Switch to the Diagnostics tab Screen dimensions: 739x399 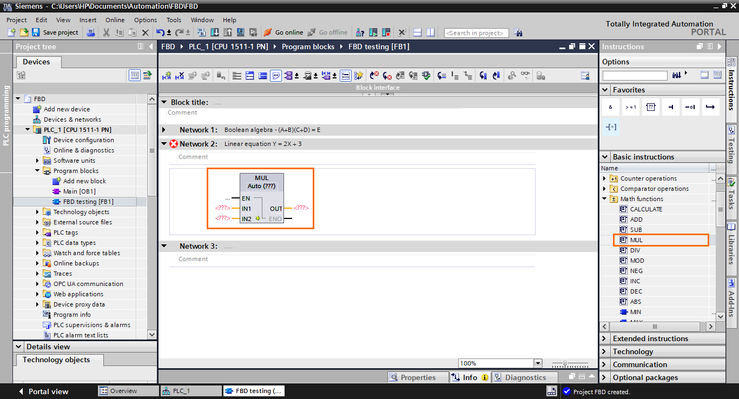coord(525,377)
